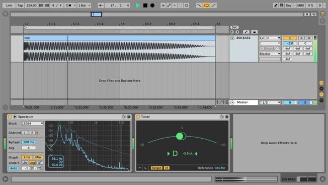Screen dimensions: 328x185
Task: Enable the Punch-Out switch
Action: (x=213, y=6)
